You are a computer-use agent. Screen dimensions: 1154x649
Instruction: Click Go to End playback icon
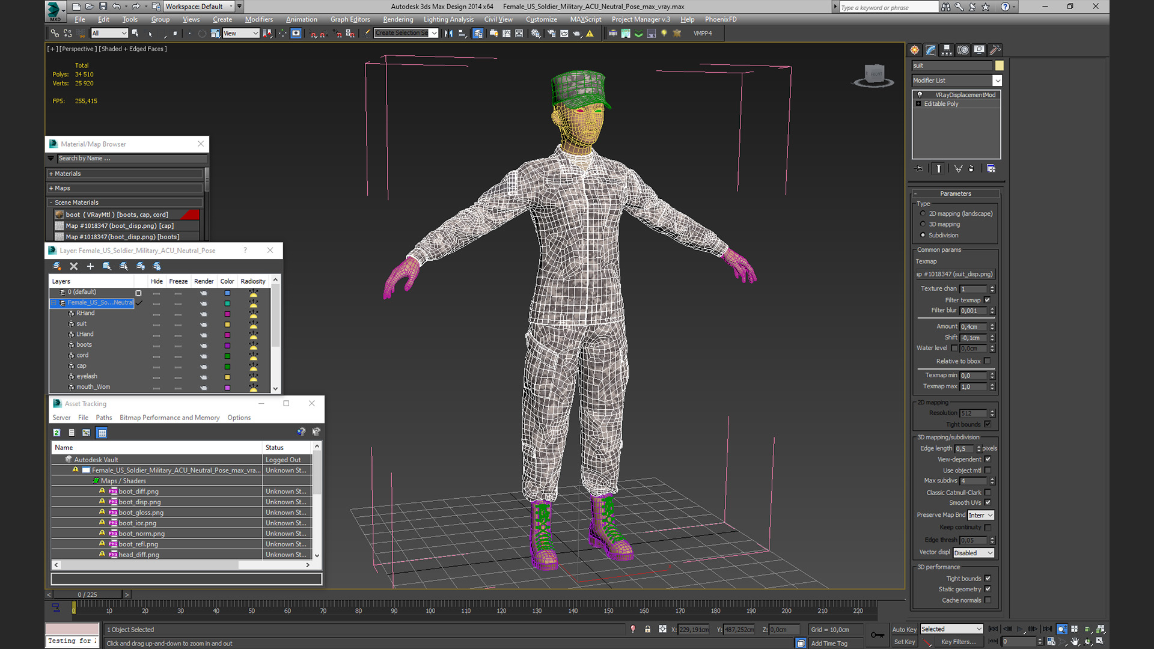[1047, 629]
